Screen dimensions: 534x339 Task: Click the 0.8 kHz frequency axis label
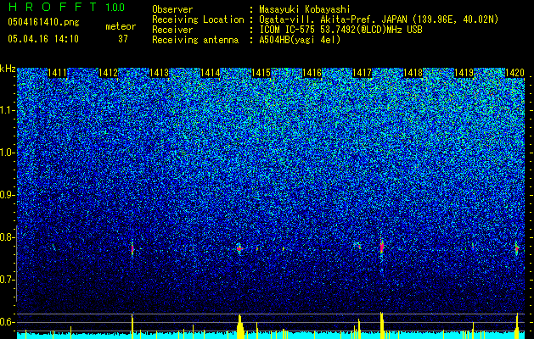coord(8,237)
